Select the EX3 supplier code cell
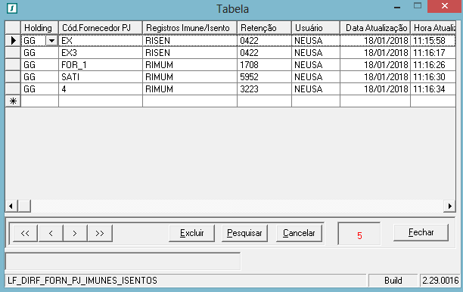The height and width of the screenshot is (292, 463). pyautogui.click(x=101, y=52)
